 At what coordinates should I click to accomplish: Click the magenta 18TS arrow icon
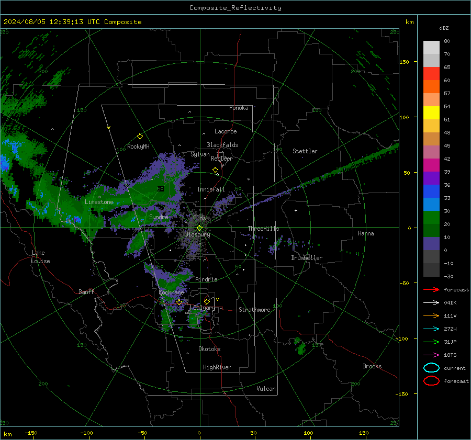tap(431, 355)
